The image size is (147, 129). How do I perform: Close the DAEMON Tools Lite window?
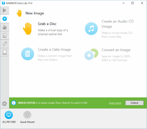pyautogui.click(x=142, y=3)
